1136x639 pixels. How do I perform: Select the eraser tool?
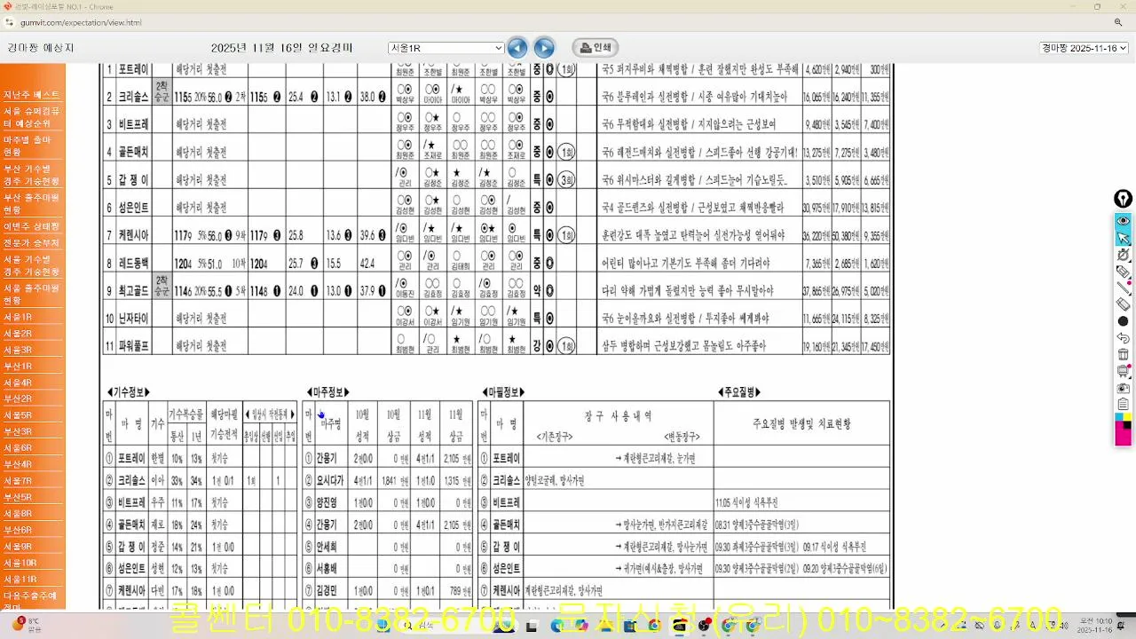pos(1123,304)
